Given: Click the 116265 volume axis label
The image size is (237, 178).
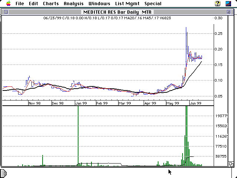Looking at the screenshot, I should (x=221, y=136).
